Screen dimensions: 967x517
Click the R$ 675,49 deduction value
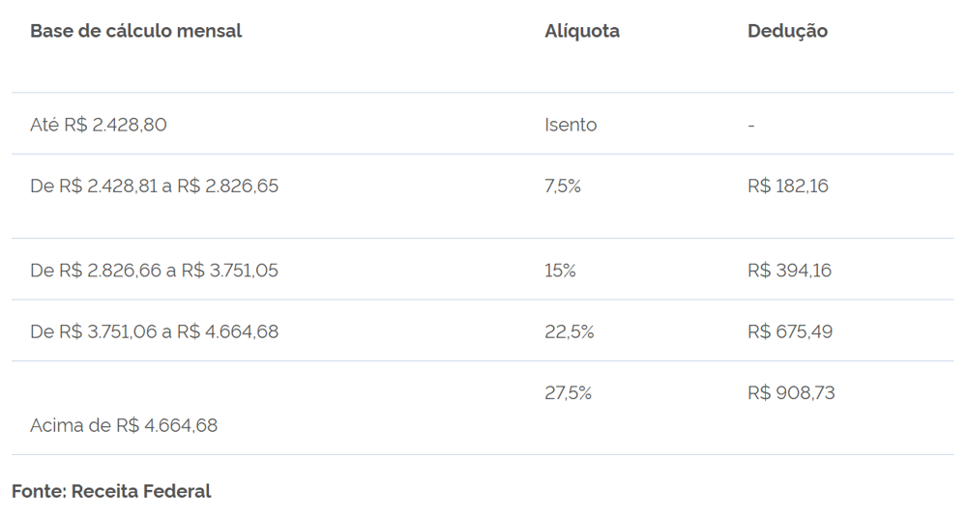click(789, 331)
